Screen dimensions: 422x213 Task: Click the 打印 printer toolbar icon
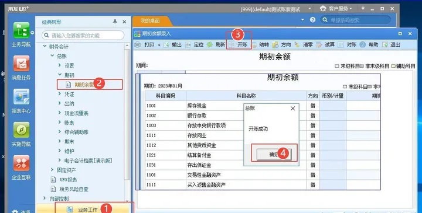(138, 45)
